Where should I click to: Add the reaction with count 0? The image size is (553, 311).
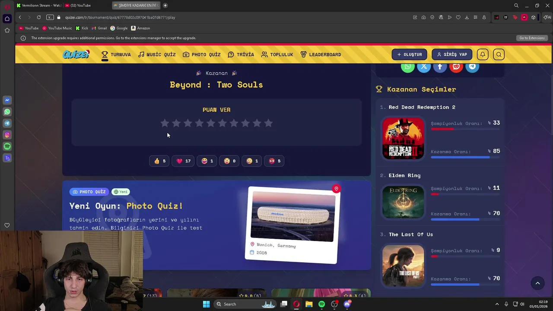tap(229, 161)
